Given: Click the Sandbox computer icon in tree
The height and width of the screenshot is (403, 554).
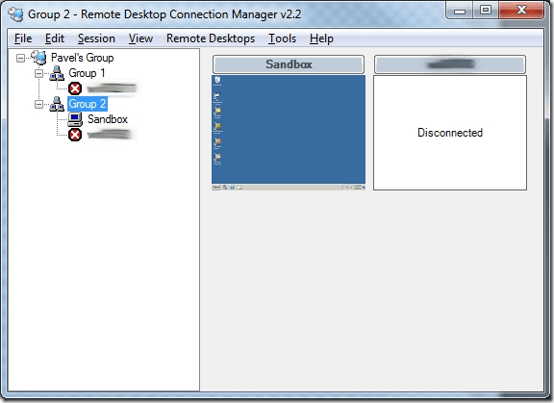Looking at the screenshot, I should pos(75,119).
